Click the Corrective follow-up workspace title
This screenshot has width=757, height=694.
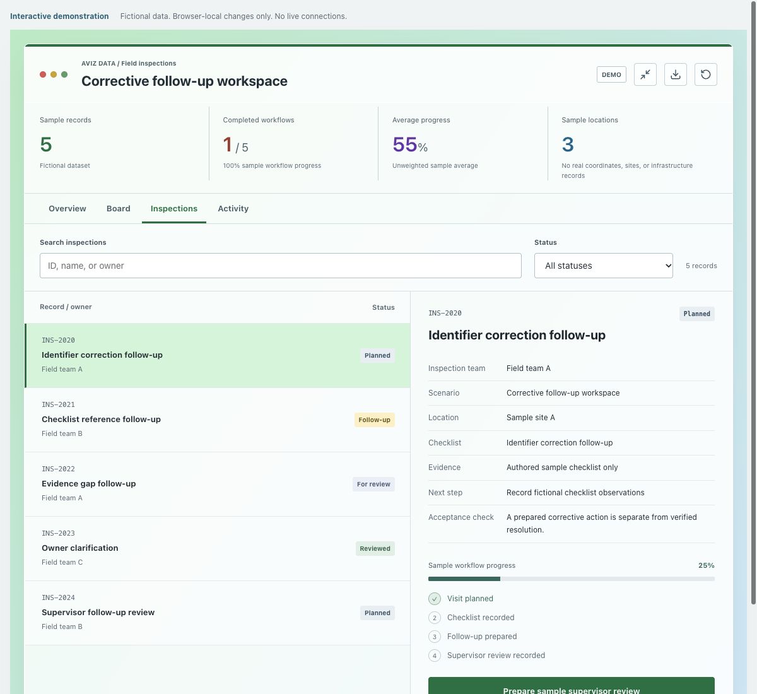point(184,81)
